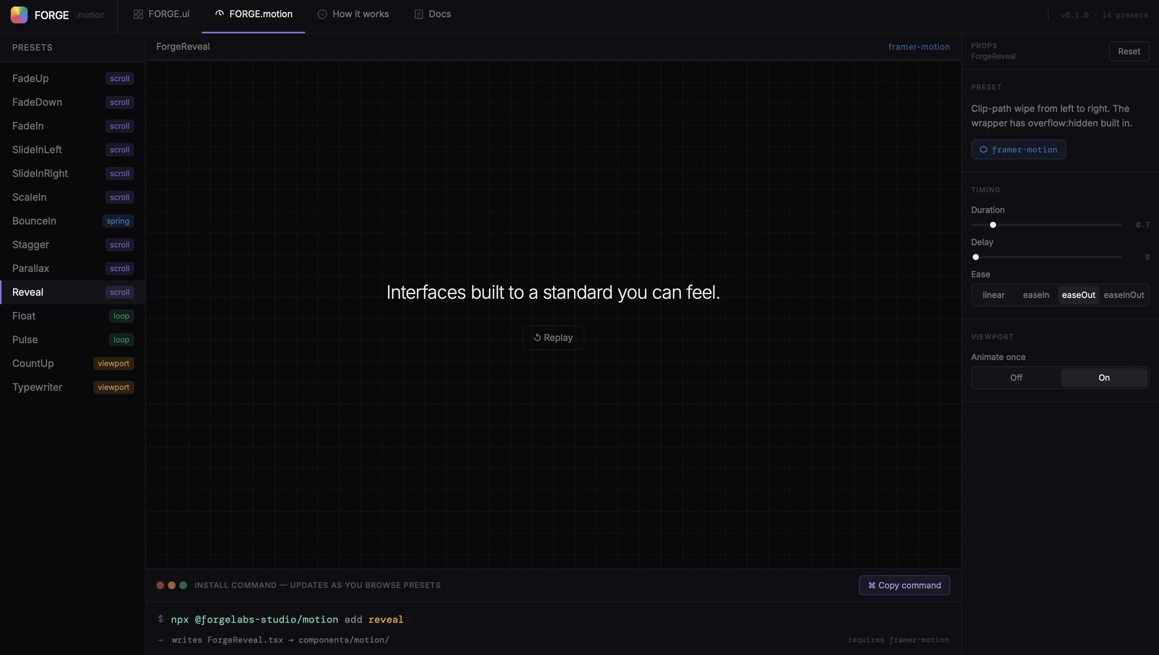Click the PRESETS sidebar heading
The image size is (1159, 655).
(x=32, y=47)
